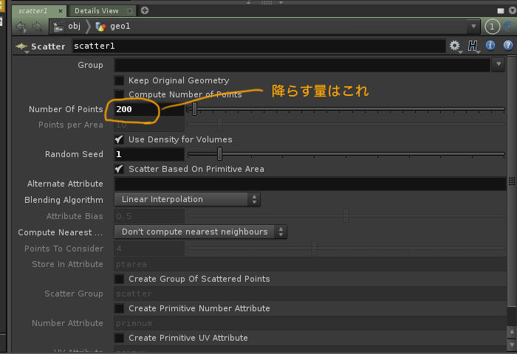Click the back navigation arrow
The image size is (517, 354).
[x=21, y=27]
